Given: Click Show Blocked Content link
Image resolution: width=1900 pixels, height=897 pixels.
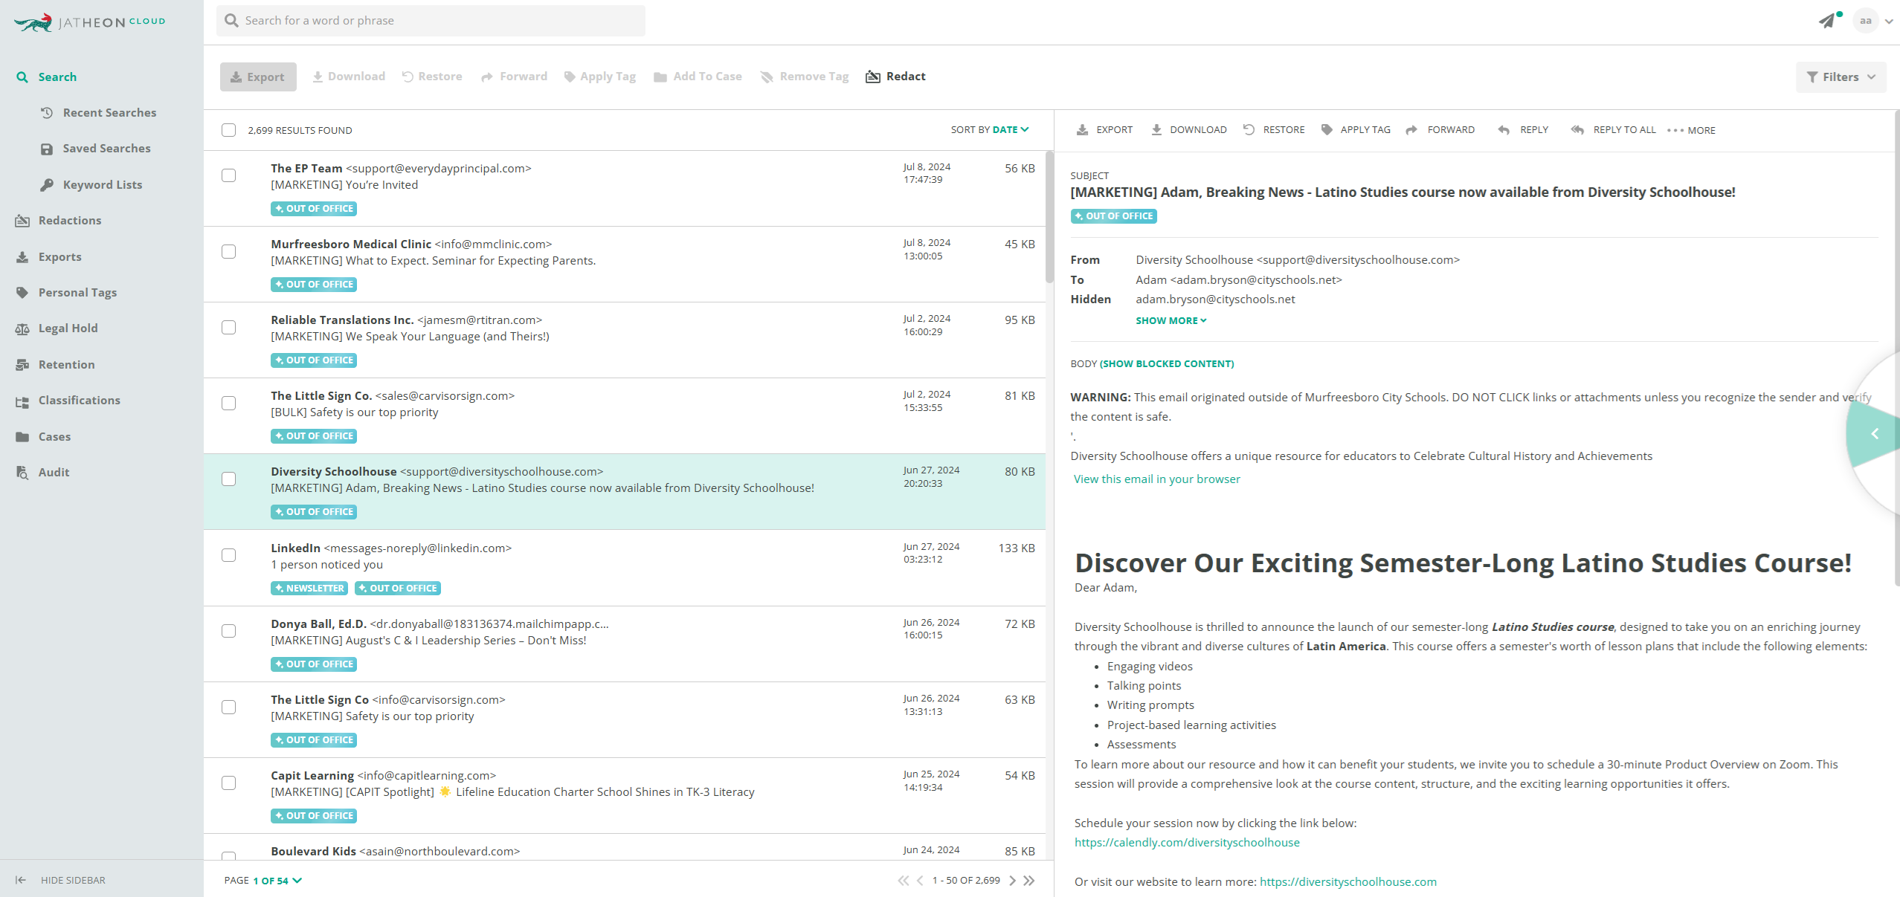Looking at the screenshot, I should (x=1167, y=364).
